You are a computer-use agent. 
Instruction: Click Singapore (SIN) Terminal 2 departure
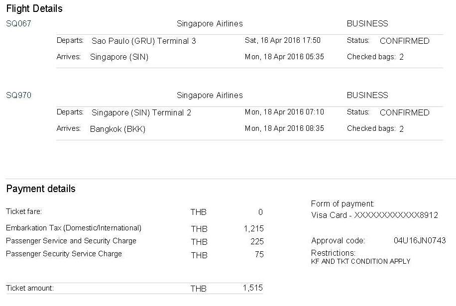[141, 113]
